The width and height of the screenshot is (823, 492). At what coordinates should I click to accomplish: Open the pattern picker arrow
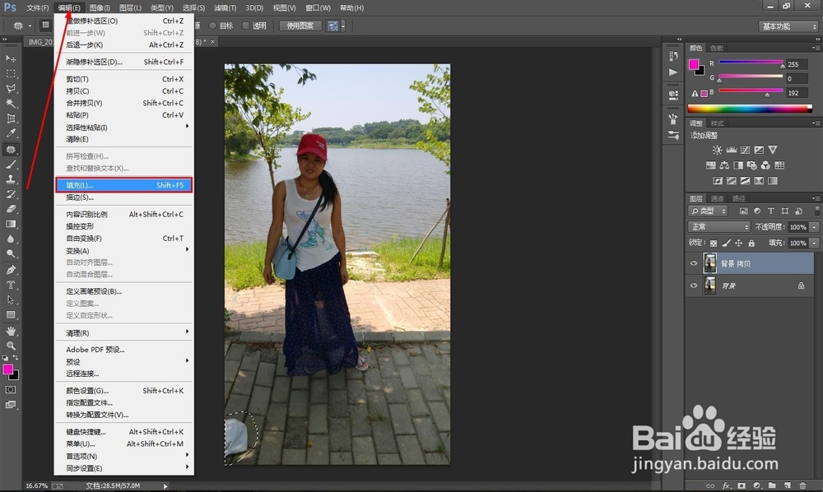click(x=343, y=26)
